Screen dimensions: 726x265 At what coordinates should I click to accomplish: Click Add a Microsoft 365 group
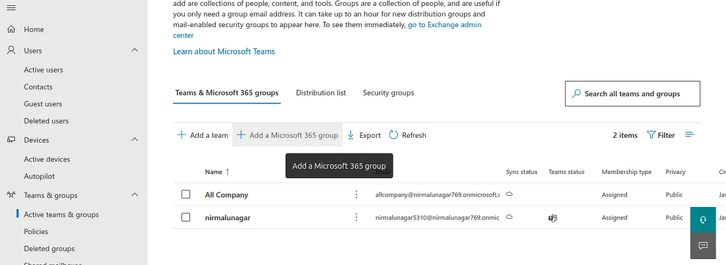[x=288, y=135]
